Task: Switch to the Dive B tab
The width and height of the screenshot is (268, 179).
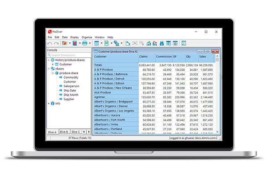Action: tap(64, 132)
